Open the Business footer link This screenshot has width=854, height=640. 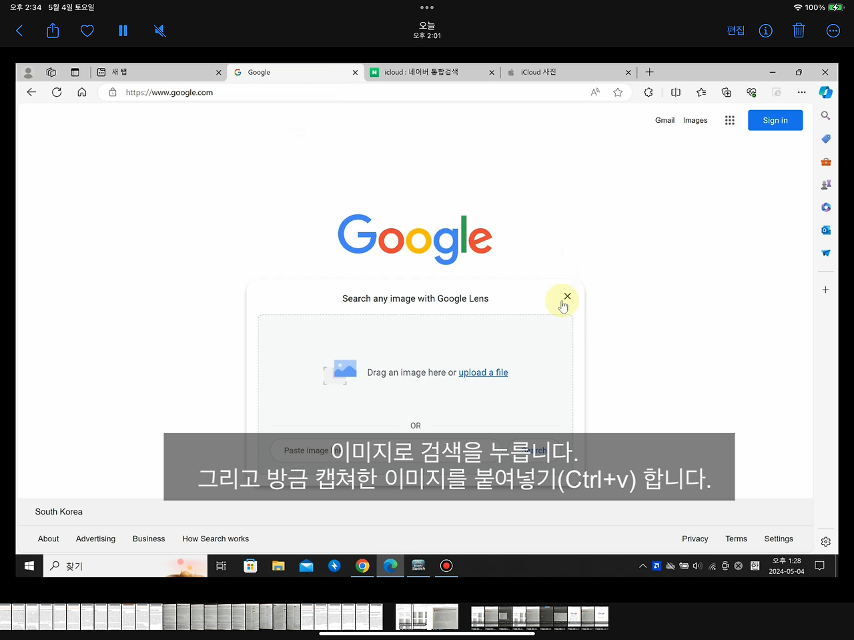coord(149,539)
